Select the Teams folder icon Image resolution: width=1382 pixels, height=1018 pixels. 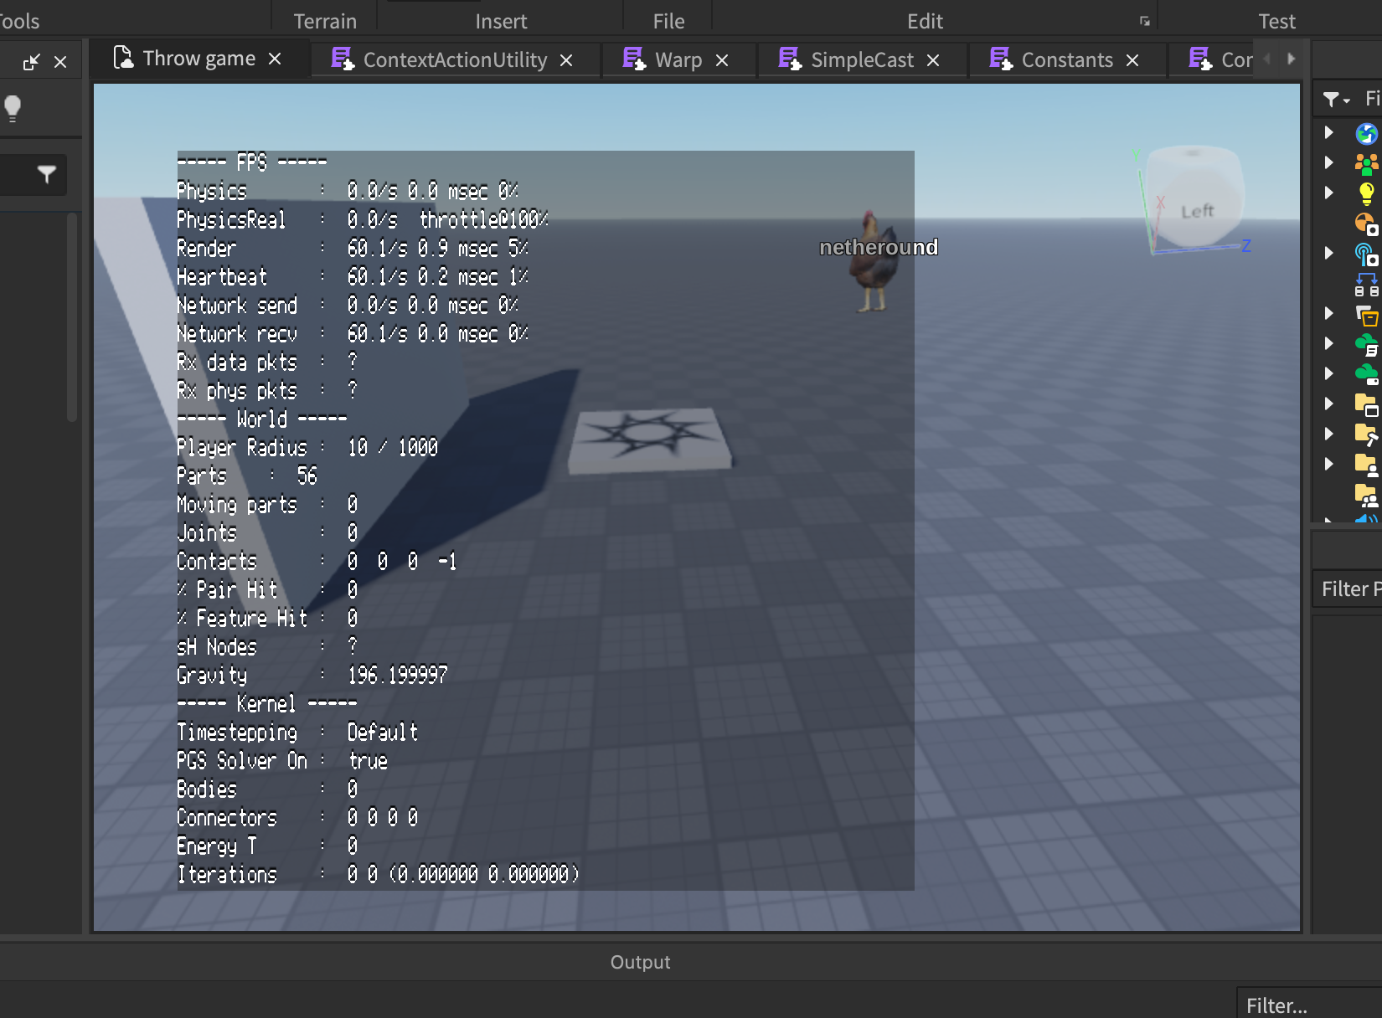(1367, 495)
